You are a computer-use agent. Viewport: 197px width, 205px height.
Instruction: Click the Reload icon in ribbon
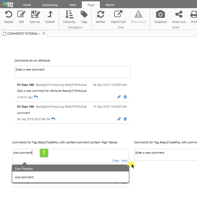(x=8, y=15)
